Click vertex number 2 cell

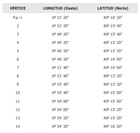(18, 26)
